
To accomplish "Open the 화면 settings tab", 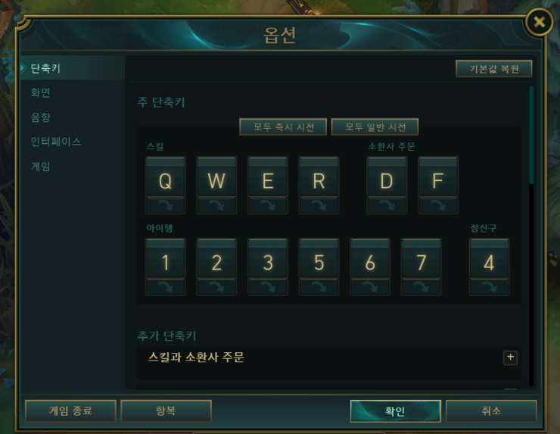I will [x=40, y=93].
